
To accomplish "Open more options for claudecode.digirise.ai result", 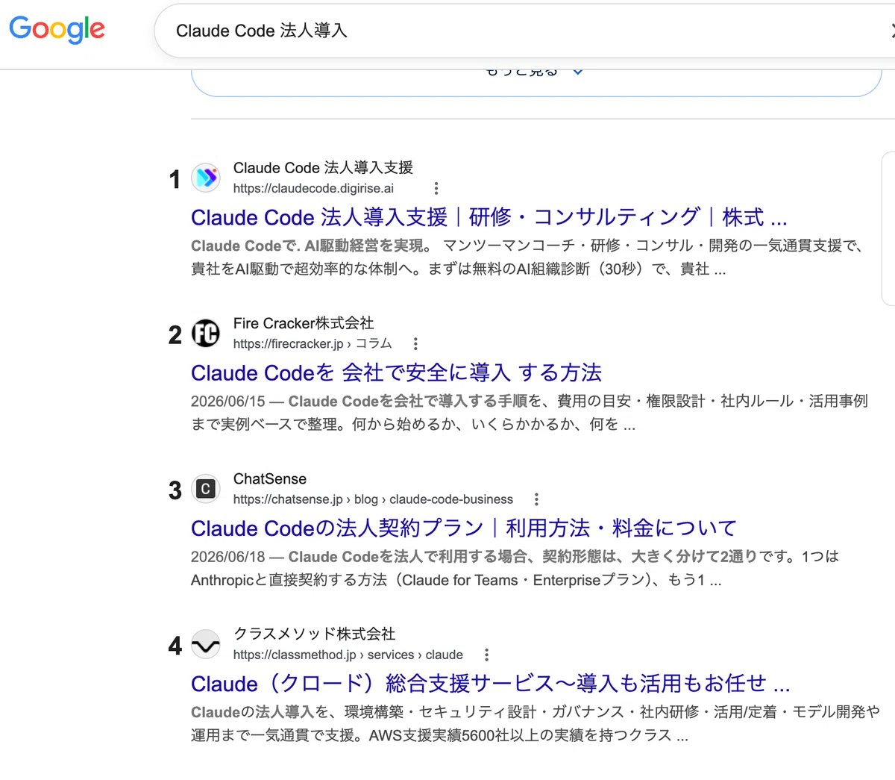I will click(436, 188).
